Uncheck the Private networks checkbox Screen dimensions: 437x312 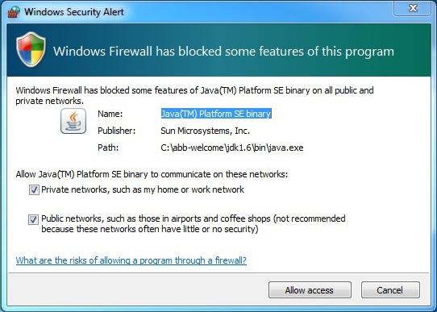click(x=34, y=190)
